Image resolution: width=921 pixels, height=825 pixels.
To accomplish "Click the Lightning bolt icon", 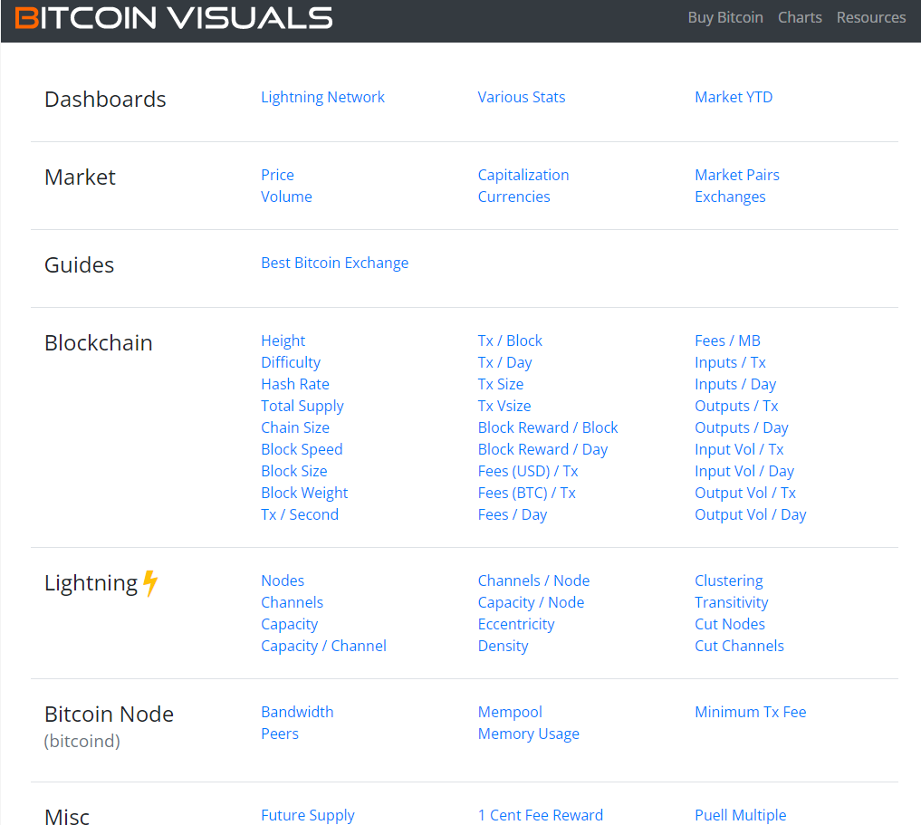I will point(151,583).
